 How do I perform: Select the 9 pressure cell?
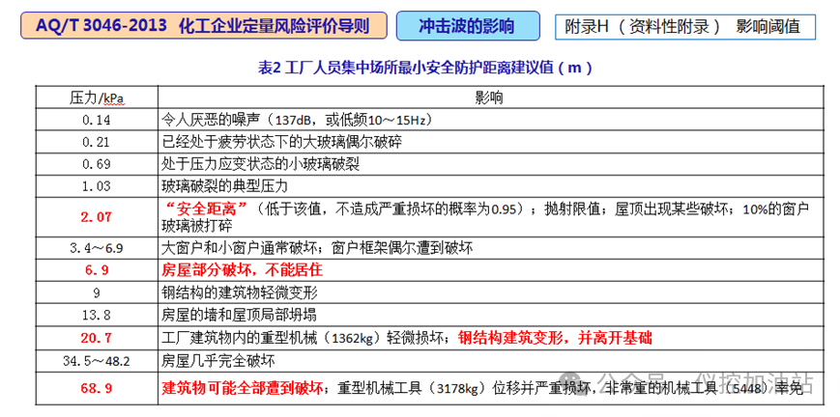click(x=97, y=292)
